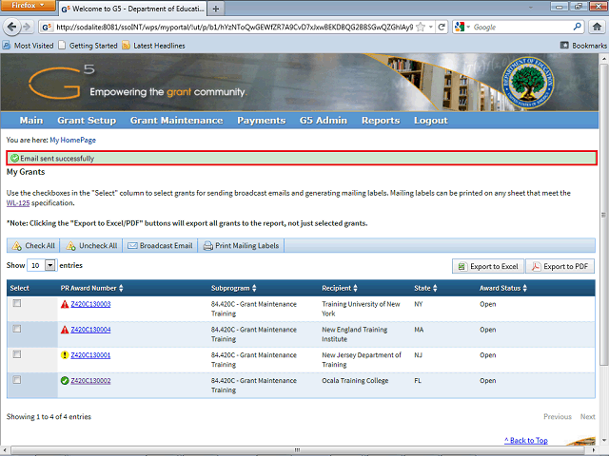Viewport: 609px width, 456px height.
Task: Open the Show entries dropdown
Action: click(42, 265)
